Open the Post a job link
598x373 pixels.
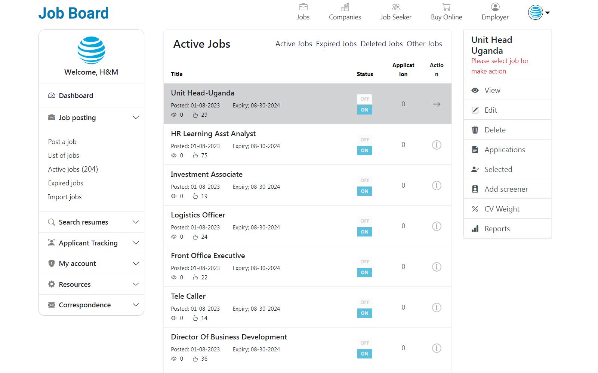coord(62,141)
